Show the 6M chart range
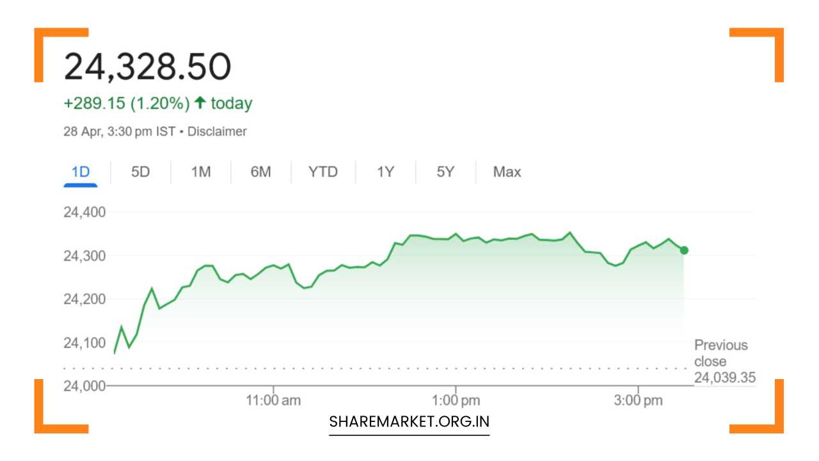Image resolution: width=819 pixels, height=461 pixels. click(x=260, y=172)
